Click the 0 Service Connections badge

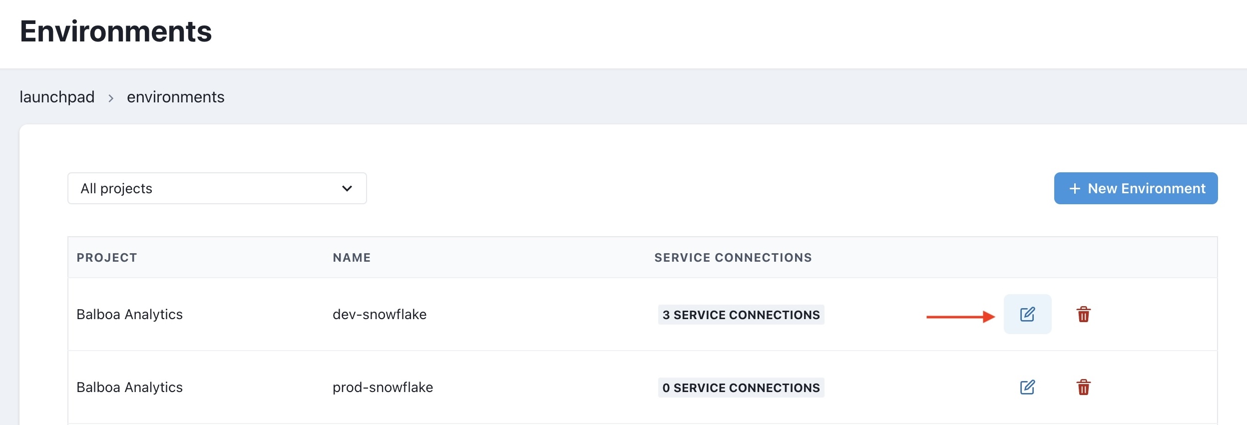pos(741,388)
